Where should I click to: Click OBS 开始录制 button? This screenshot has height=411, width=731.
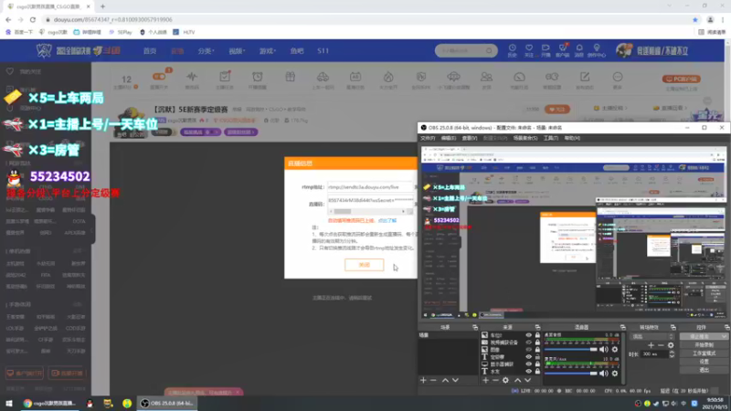click(704, 345)
